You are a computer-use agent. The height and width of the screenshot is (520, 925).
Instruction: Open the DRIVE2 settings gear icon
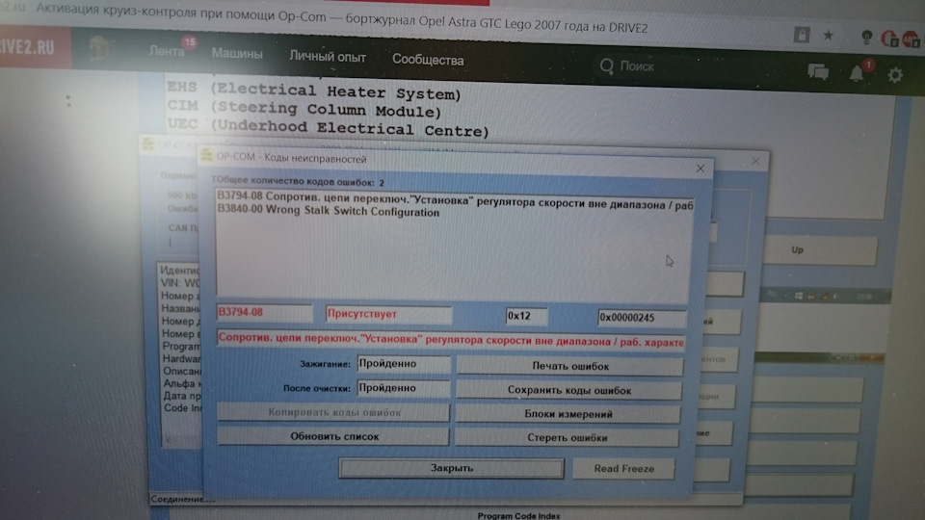[x=895, y=74]
